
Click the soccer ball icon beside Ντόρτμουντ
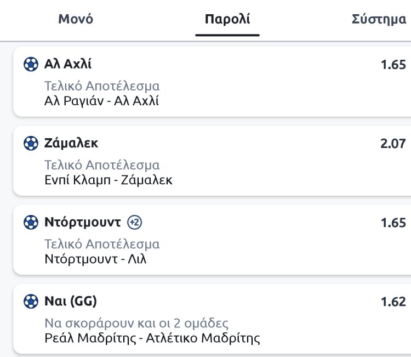pos(31,223)
